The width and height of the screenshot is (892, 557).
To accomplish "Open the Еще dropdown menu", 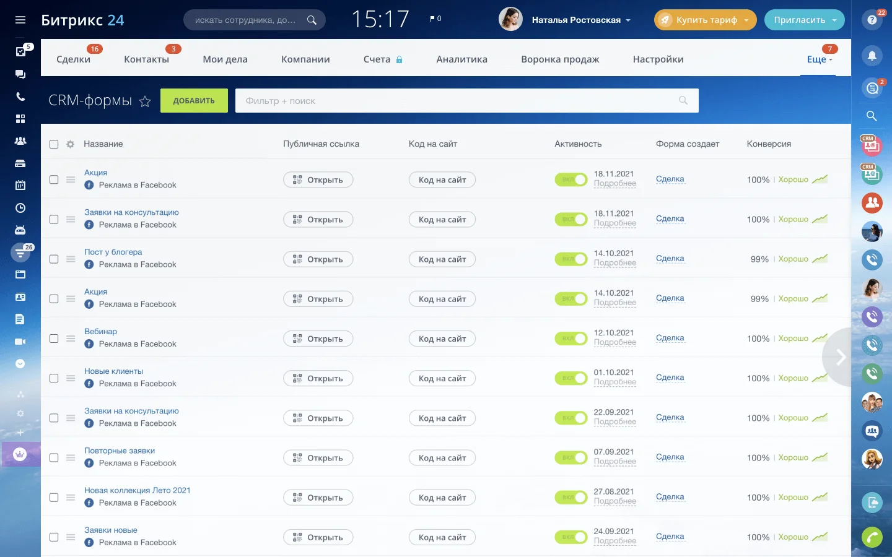I will [x=819, y=59].
